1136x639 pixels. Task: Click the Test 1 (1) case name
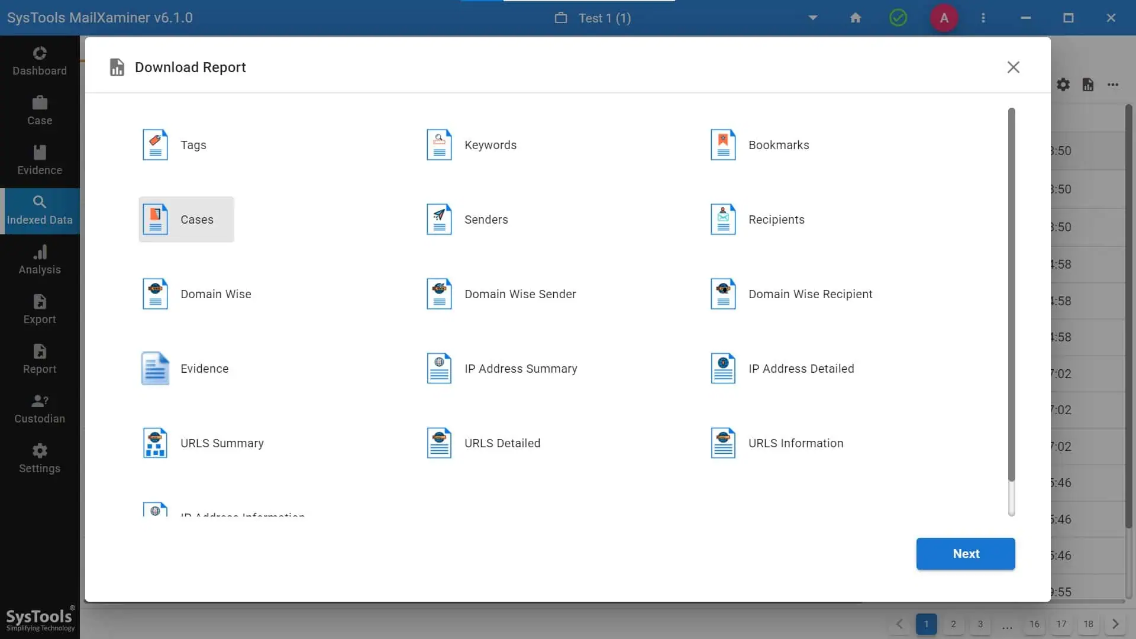pyautogui.click(x=605, y=18)
